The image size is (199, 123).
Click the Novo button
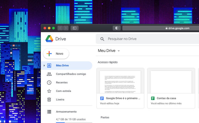(56, 54)
